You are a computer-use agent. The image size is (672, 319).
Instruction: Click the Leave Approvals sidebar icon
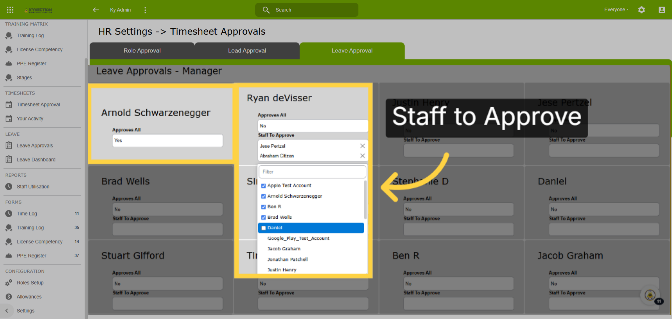9,145
